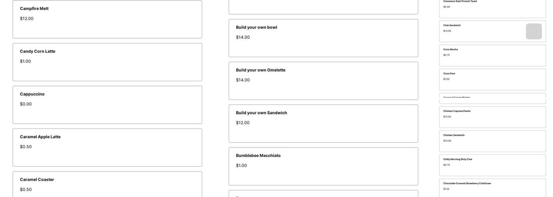Viewport: 553px width, 197px height.
Task: Select the Cinnamon Swirl French Toast card
Action: (x=492, y=8)
